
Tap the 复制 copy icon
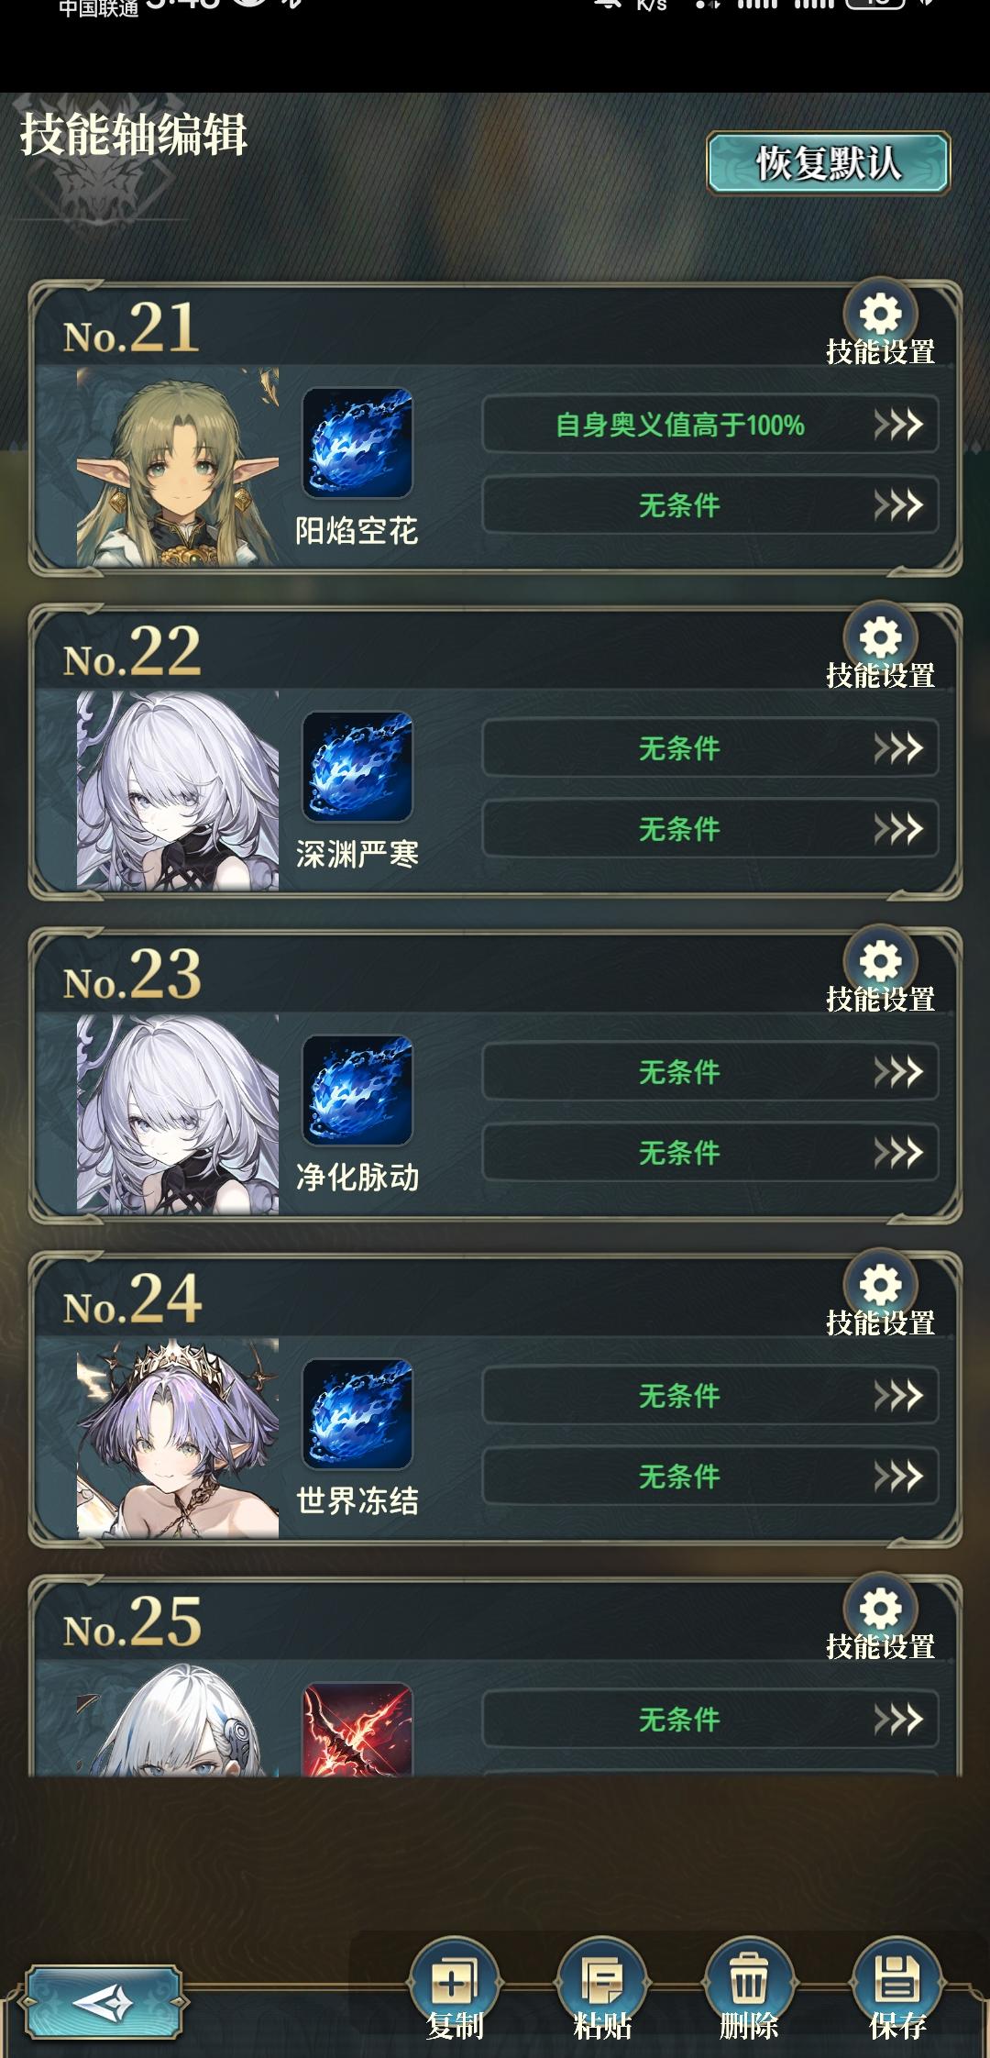pos(454,1981)
